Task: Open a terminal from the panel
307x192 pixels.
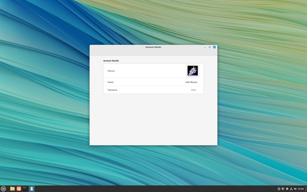Action: pos(25,189)
